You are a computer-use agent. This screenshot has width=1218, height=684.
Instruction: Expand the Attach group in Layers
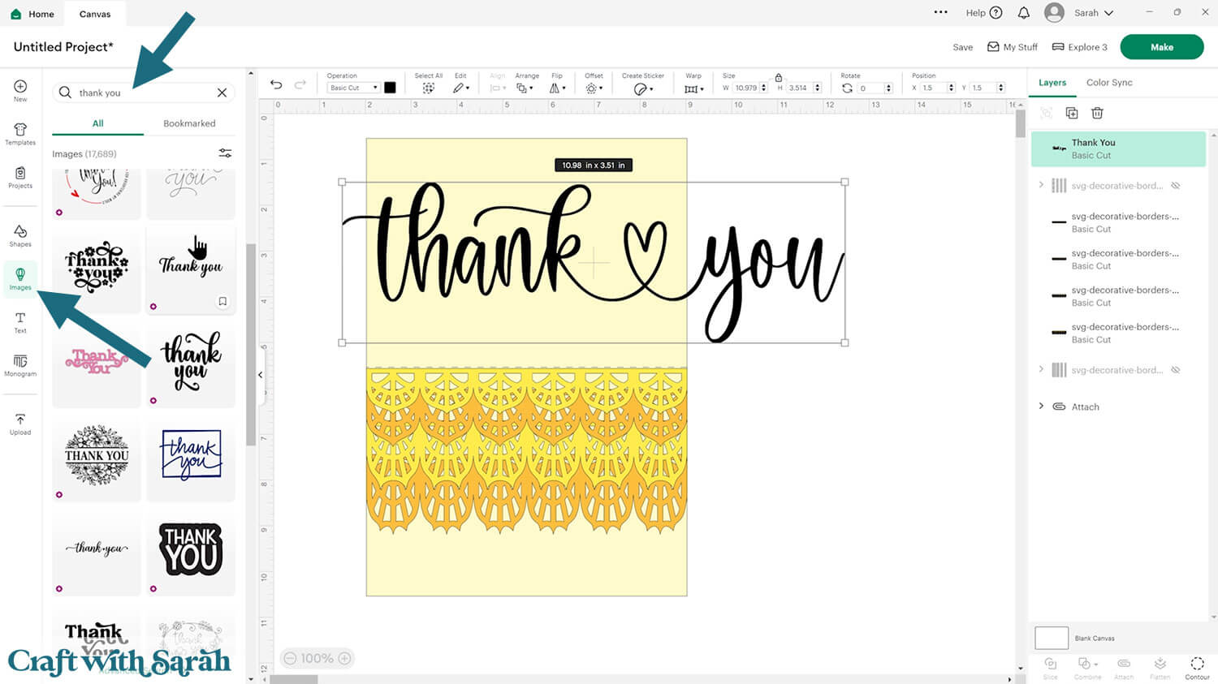(x=1042, y=406)
